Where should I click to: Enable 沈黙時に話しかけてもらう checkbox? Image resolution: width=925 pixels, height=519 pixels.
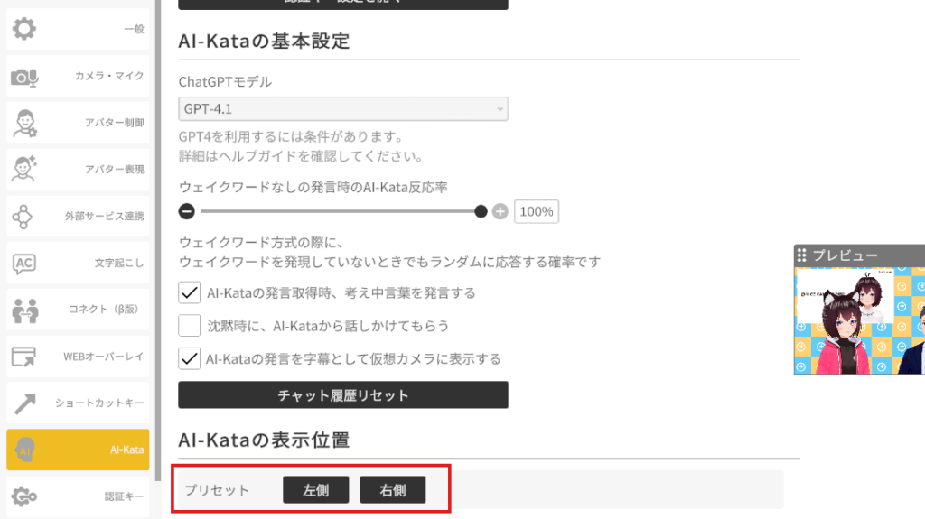pos(190,325)
